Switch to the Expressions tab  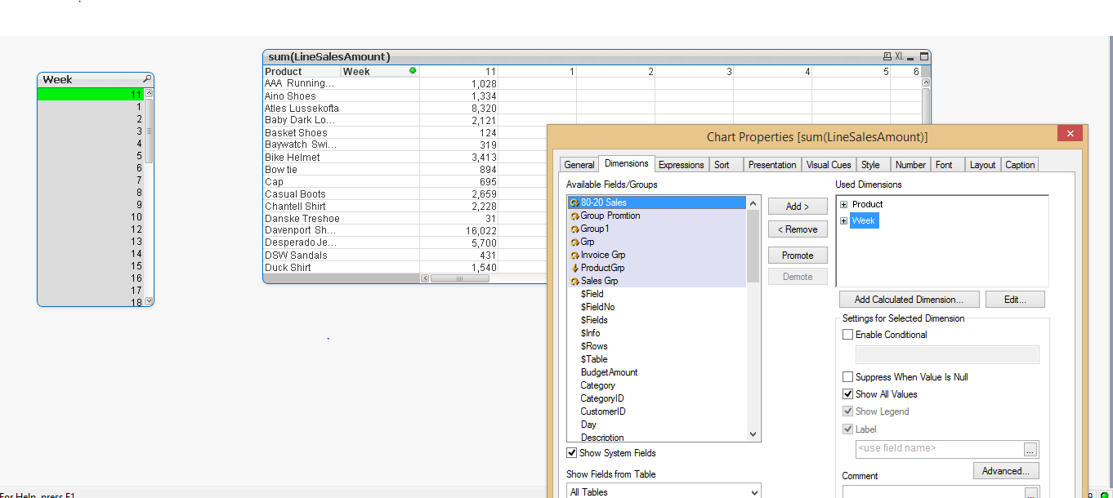[x=681, y=165]
